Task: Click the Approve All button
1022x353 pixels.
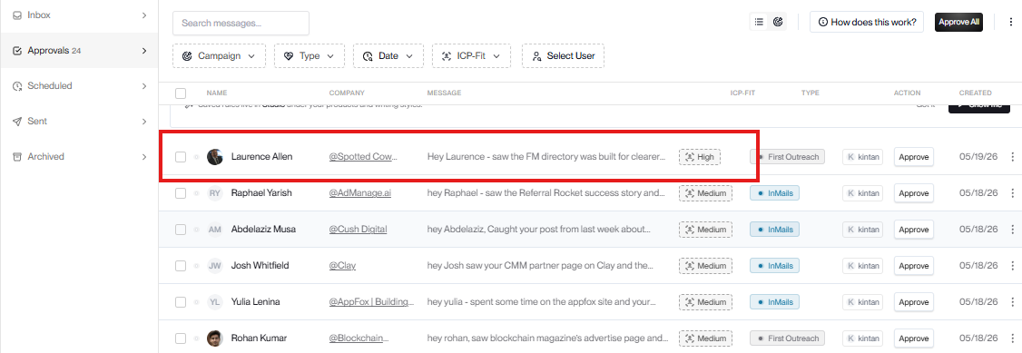Action: 958,22
